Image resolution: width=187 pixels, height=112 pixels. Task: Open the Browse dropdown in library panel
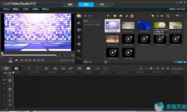pos(88,62)
